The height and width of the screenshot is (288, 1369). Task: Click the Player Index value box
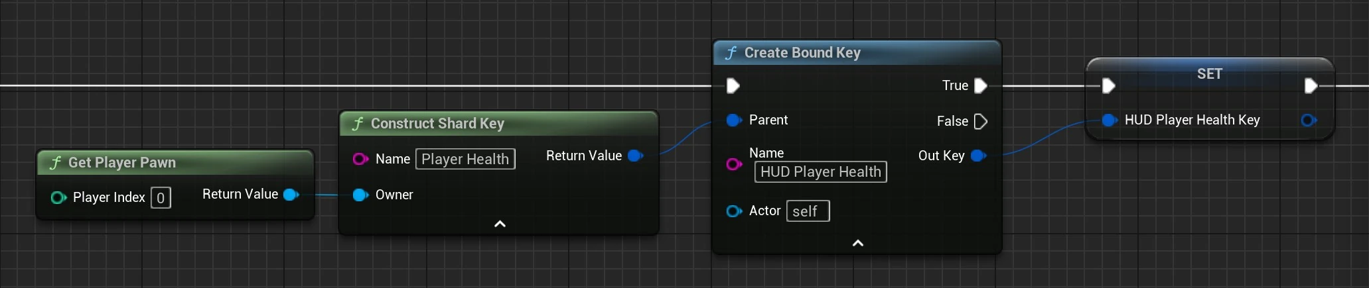[161, 198]
